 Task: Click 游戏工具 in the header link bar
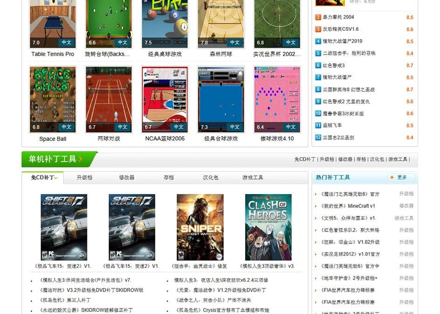point(398,159)
